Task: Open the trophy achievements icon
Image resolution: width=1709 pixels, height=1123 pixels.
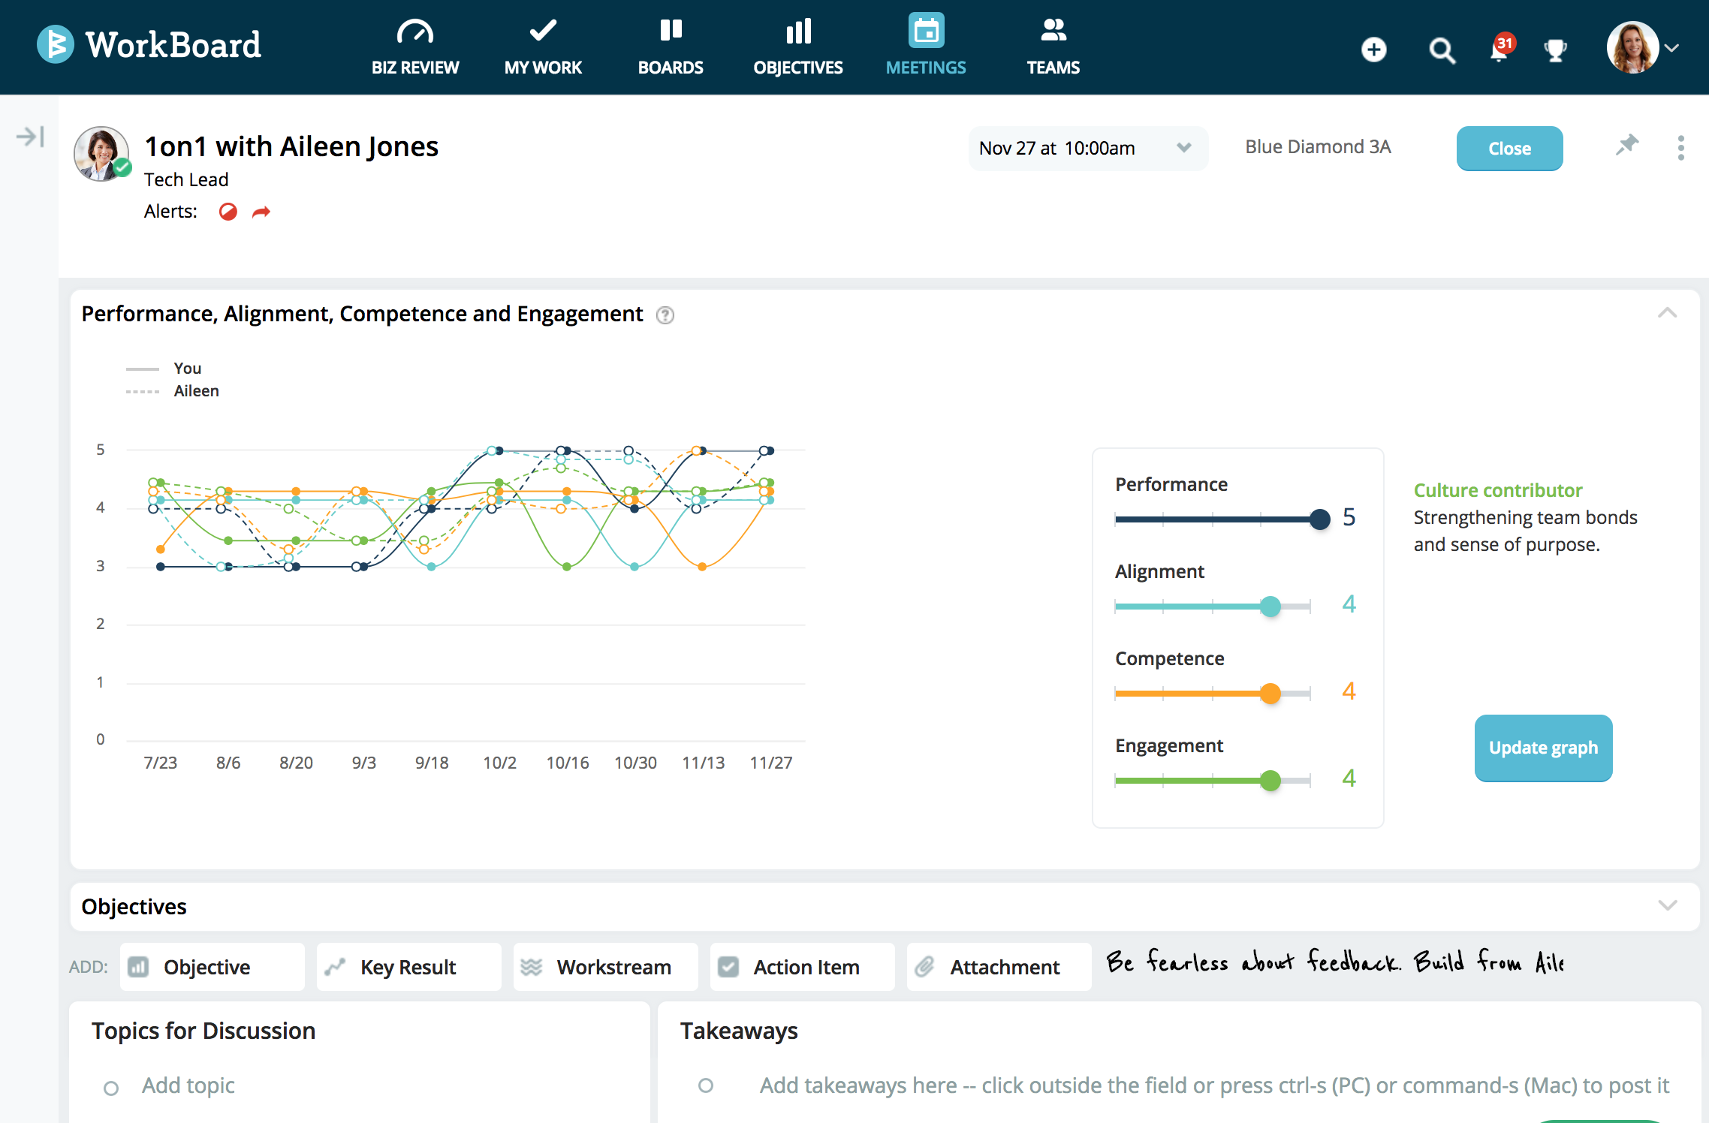Action: tap(1555, 50)
